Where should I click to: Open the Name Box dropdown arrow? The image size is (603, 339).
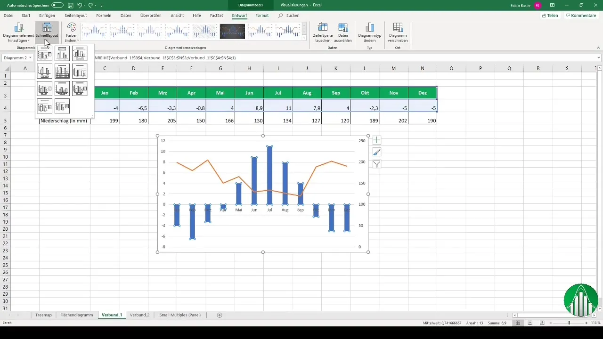30,58
